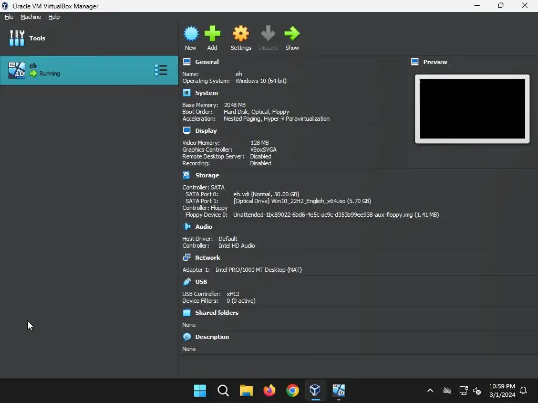Click the Hard Disk, Optical, Floppy boot order
The image size is (538, 403).
[x=256, y=112]
